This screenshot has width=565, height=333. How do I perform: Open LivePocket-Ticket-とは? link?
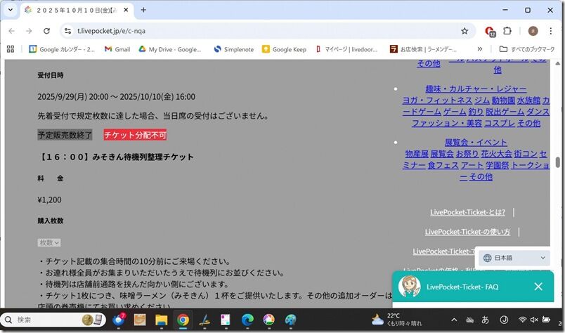point(467,213)
